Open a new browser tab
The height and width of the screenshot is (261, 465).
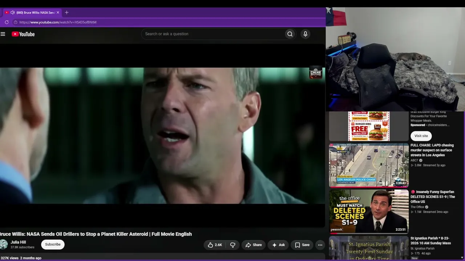point(66,12)
